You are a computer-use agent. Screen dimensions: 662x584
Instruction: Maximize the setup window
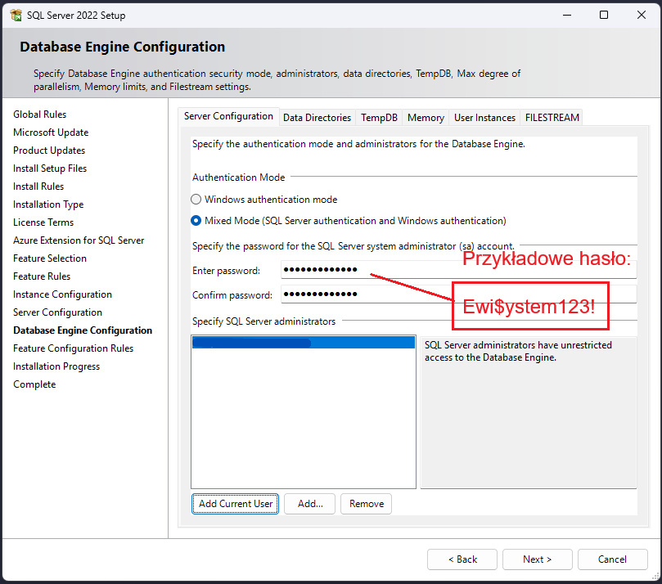[604, 15]
